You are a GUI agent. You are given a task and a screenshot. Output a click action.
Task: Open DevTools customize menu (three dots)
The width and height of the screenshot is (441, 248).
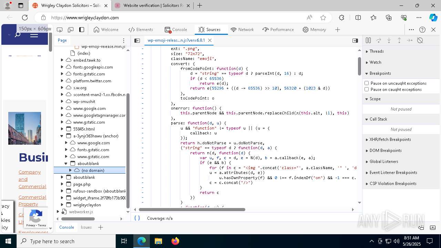point(411,30)
